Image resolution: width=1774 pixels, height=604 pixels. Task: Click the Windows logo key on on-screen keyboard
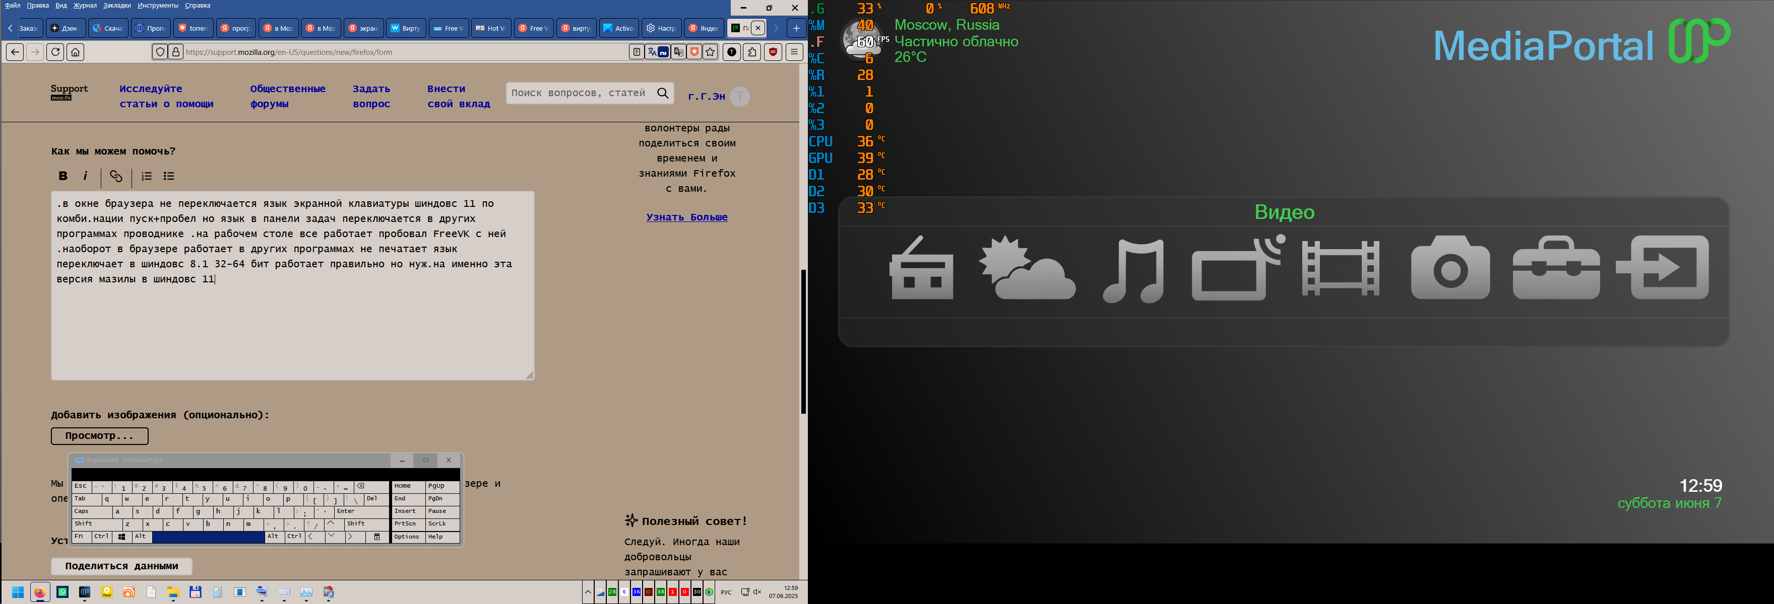[122, 537]
